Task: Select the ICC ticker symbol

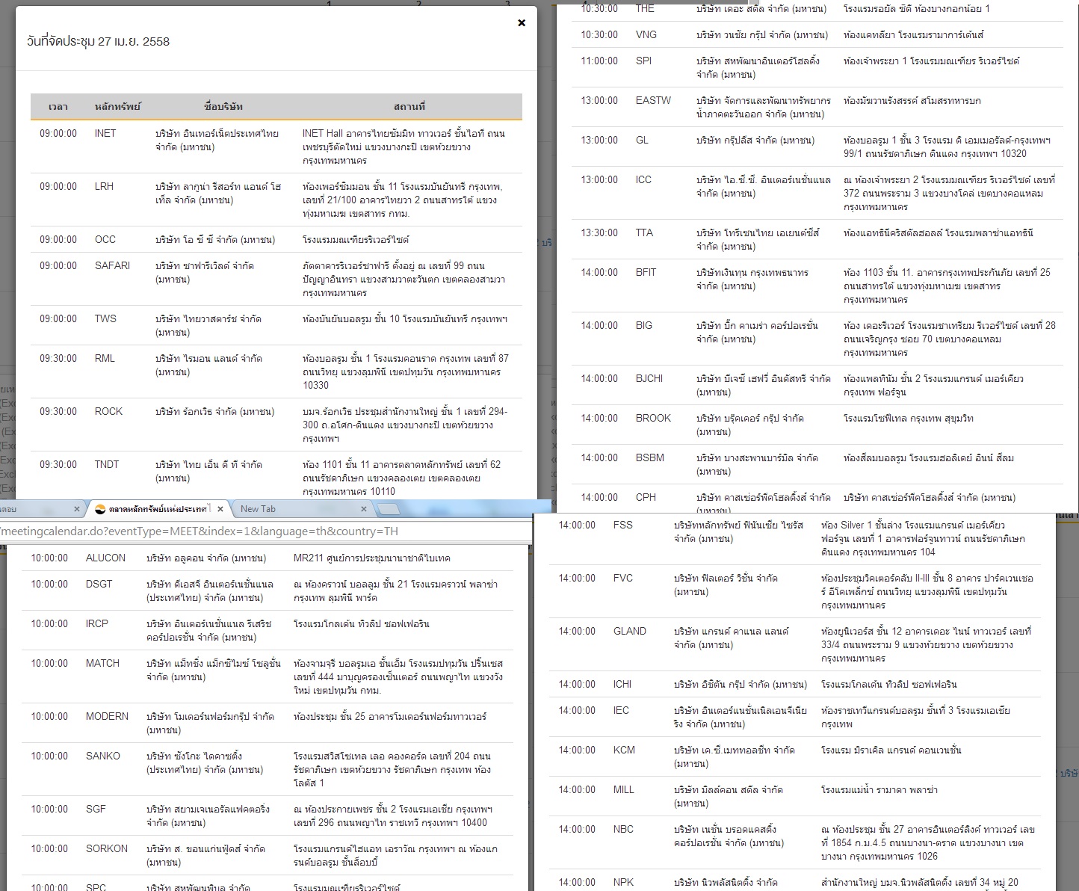Action: pos(643,180)
